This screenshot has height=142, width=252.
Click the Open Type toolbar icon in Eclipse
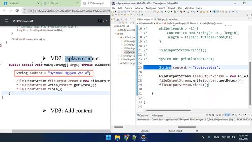click(x=201, y=11)
